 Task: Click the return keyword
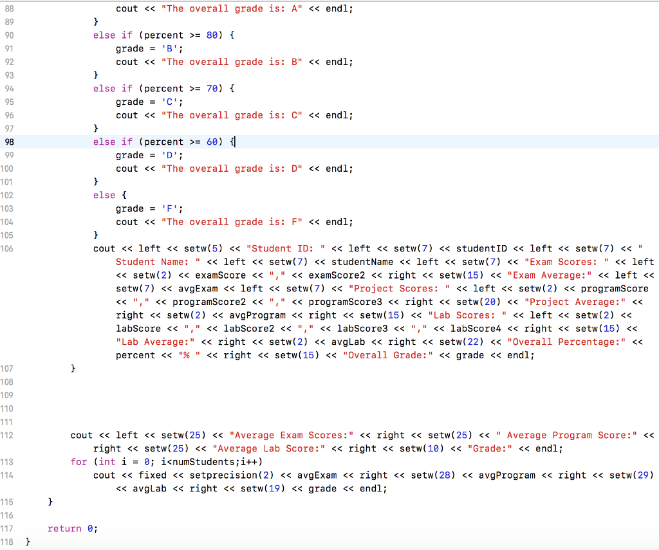point(64,529)
